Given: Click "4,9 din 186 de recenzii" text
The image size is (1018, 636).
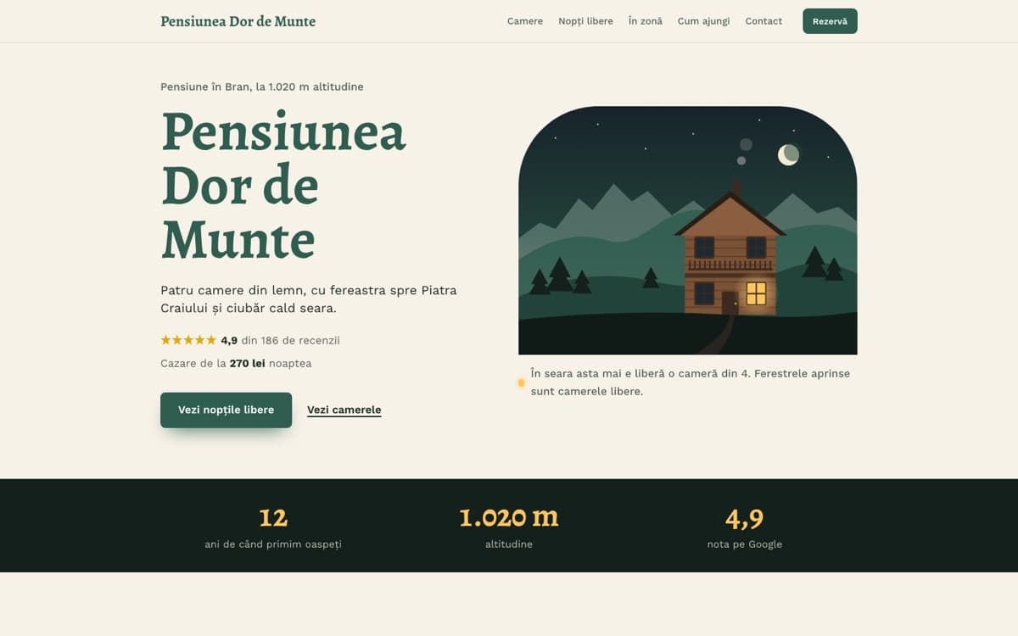Looking at the screenshot, I should pyautogui.click(x=280, y=340).
